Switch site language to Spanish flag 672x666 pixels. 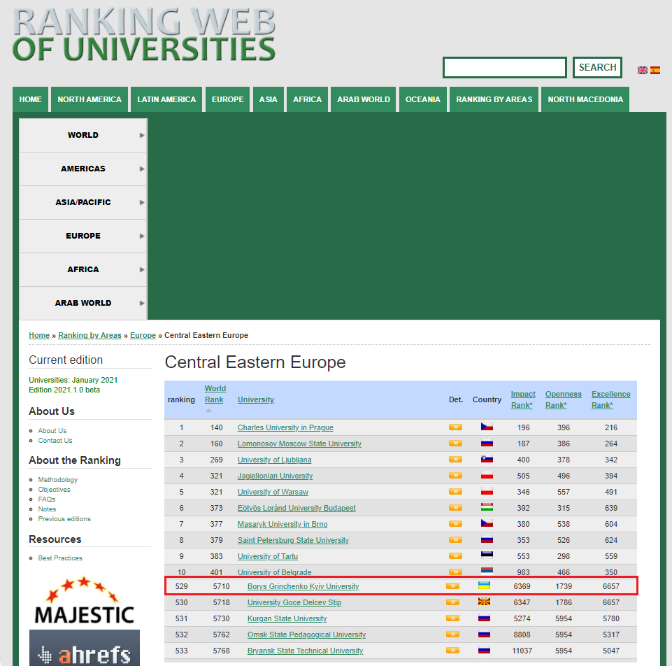(x=655, y=70)
